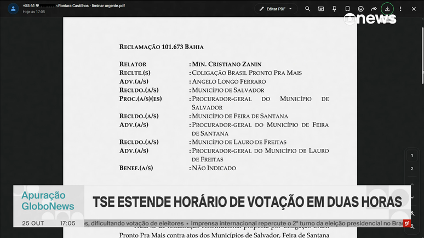Click the vertical scrollbar thumb on the right edge
Viewport: 424px width, 238px height.
(422, 56)
